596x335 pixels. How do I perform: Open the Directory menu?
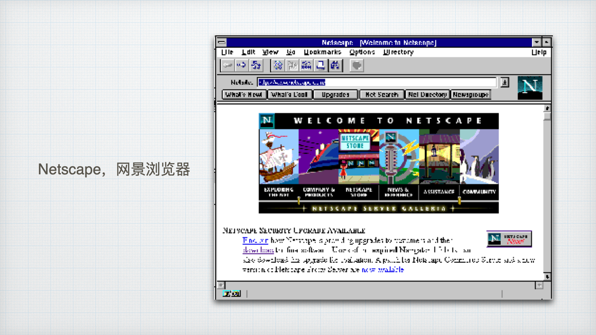click(398, 52)
